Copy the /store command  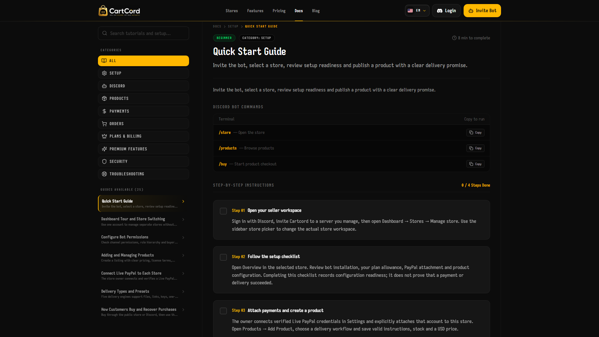click(x=475, y=133)
